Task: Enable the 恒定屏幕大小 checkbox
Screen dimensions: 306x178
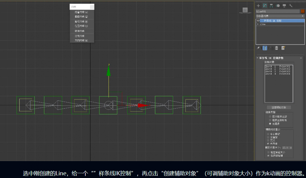Action: [x=268, y=152]
